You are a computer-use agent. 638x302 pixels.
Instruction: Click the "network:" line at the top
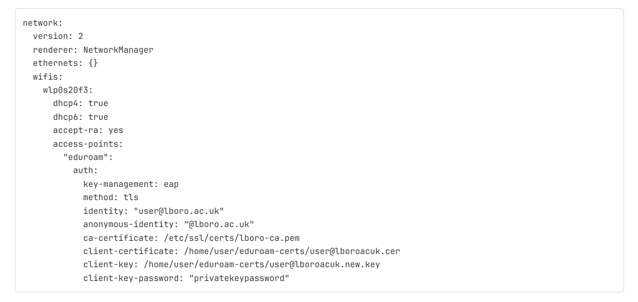pyautogui.click(x=43, y=23)
